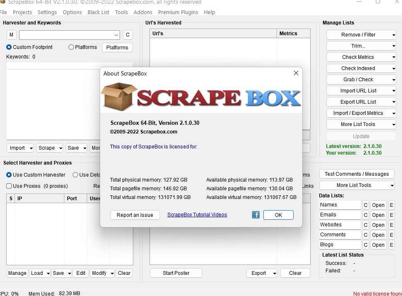The width and height of the screenshot is (402, 296).
Task: Open the Addons menu
Action: coord(143,12)
